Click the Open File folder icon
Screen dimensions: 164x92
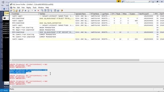[16, 10]
